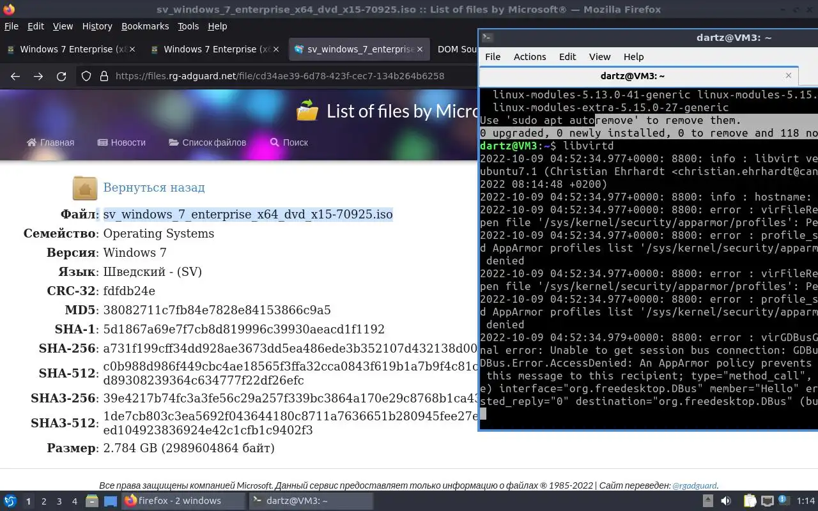Open the Firefox Bookmarks menu

click(145, 26)
